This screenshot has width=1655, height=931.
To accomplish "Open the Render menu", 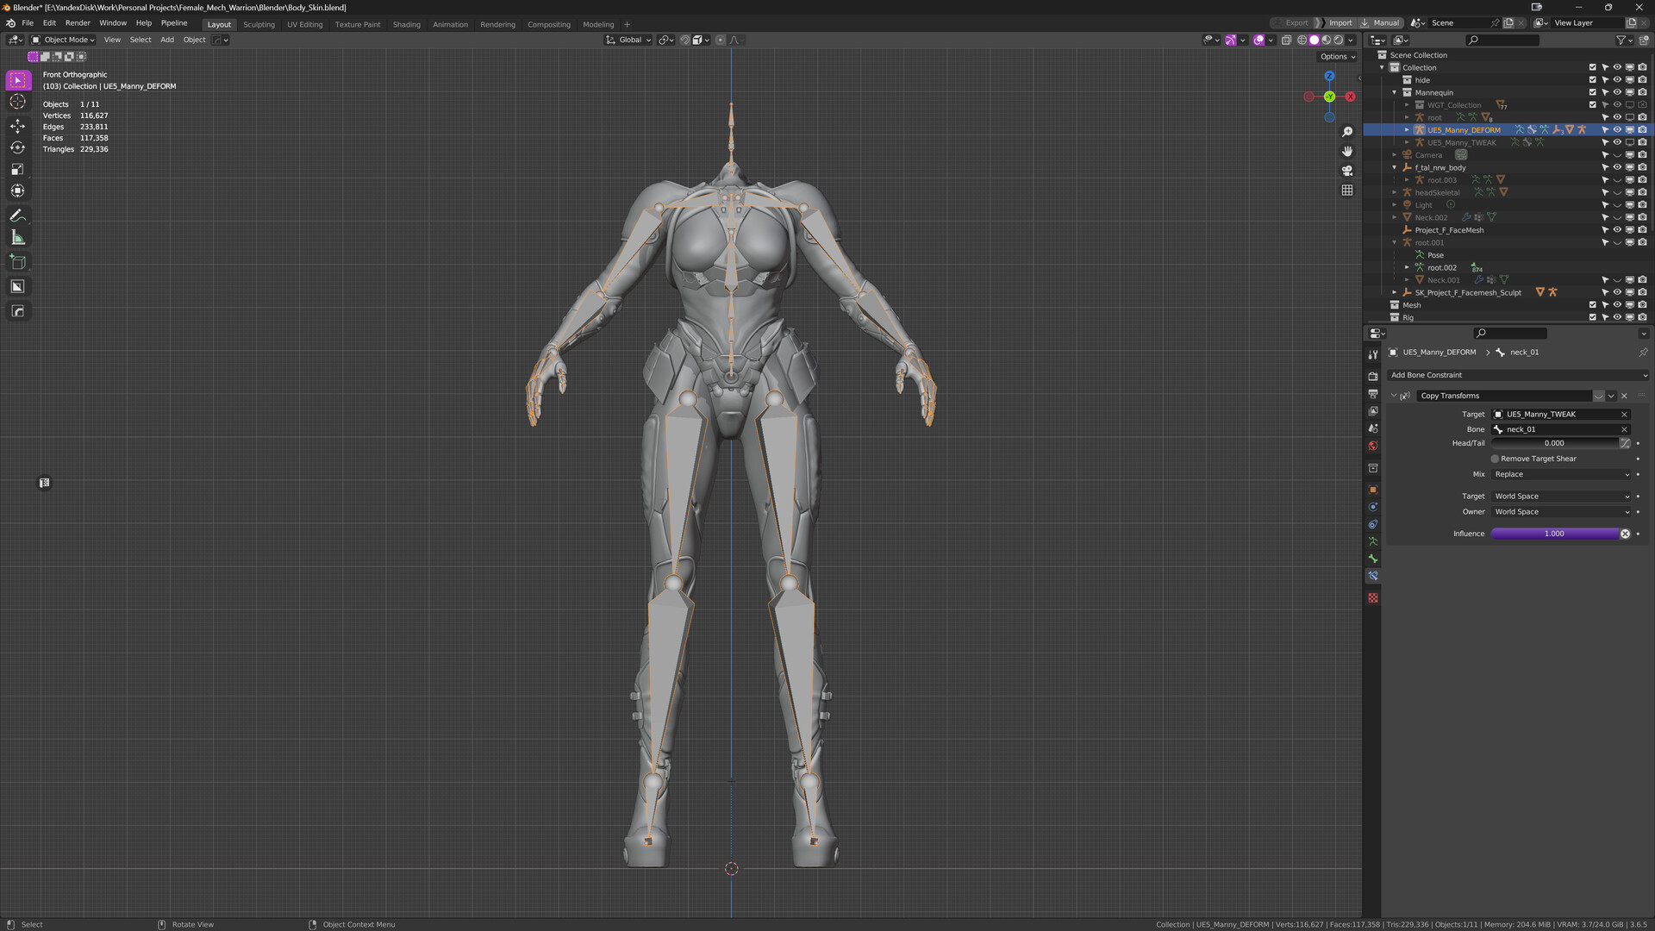I will (x=78, y=23).
